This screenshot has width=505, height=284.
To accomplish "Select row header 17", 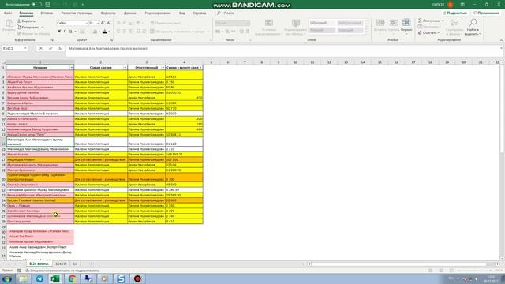I will click(x=3, y=159).
